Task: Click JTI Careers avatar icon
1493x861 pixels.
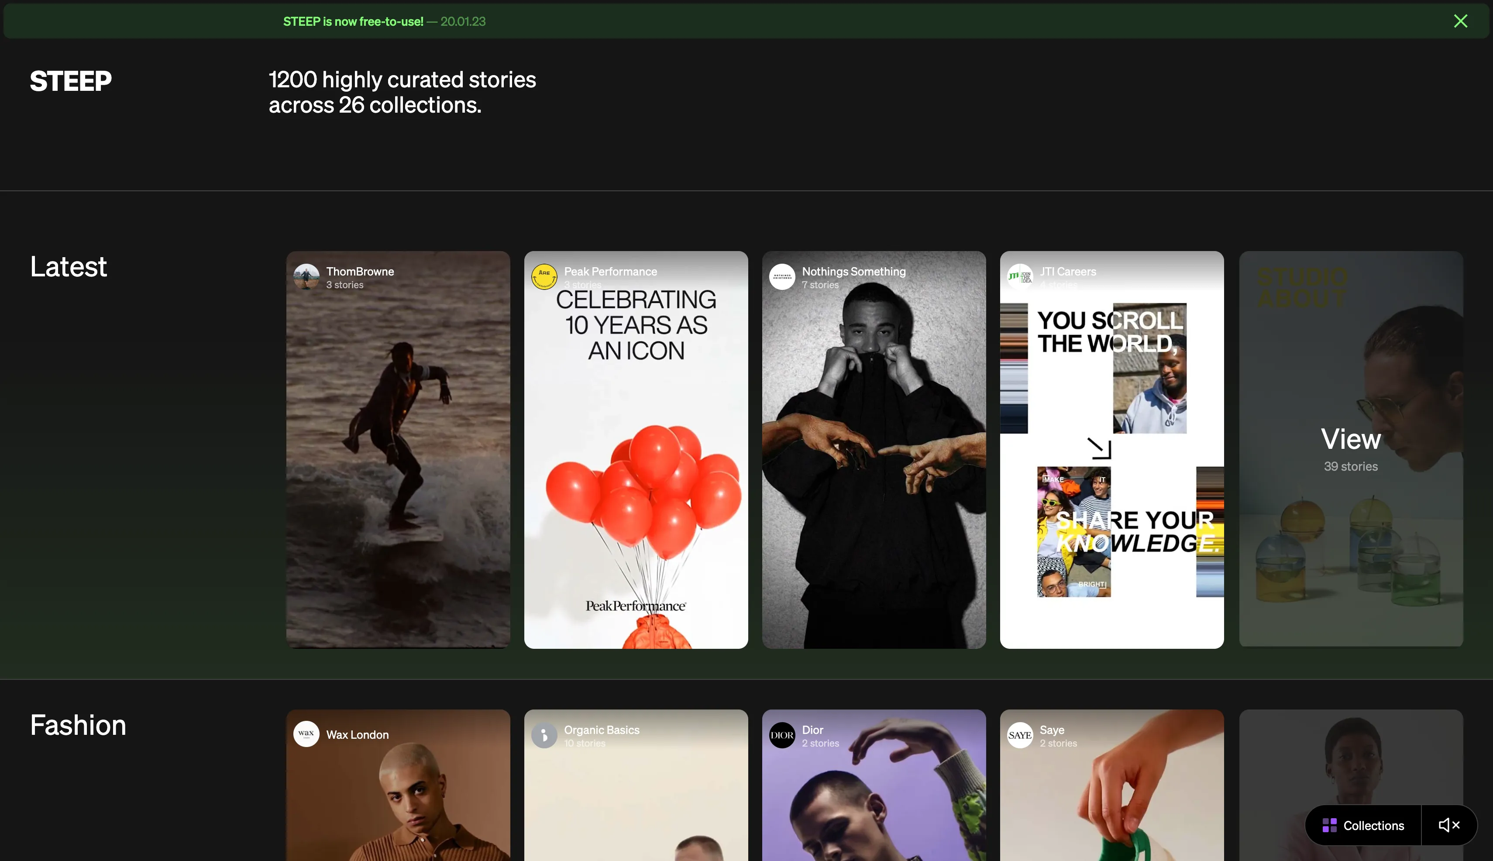Action: coord(1019,277)
